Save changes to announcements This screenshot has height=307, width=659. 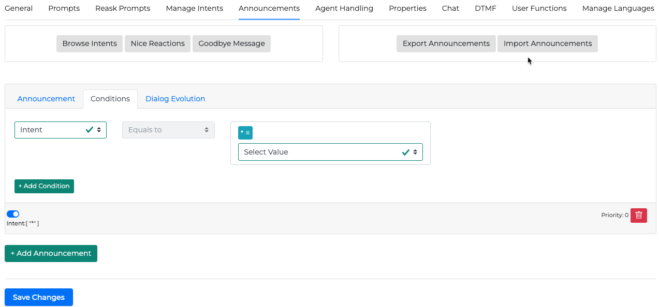tap(39, 297)
